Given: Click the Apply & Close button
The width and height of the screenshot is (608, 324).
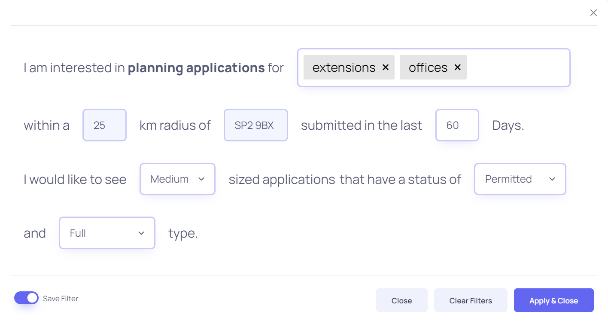Looking at the screenshot, I should pyautogui.click(x=553, y=300).
